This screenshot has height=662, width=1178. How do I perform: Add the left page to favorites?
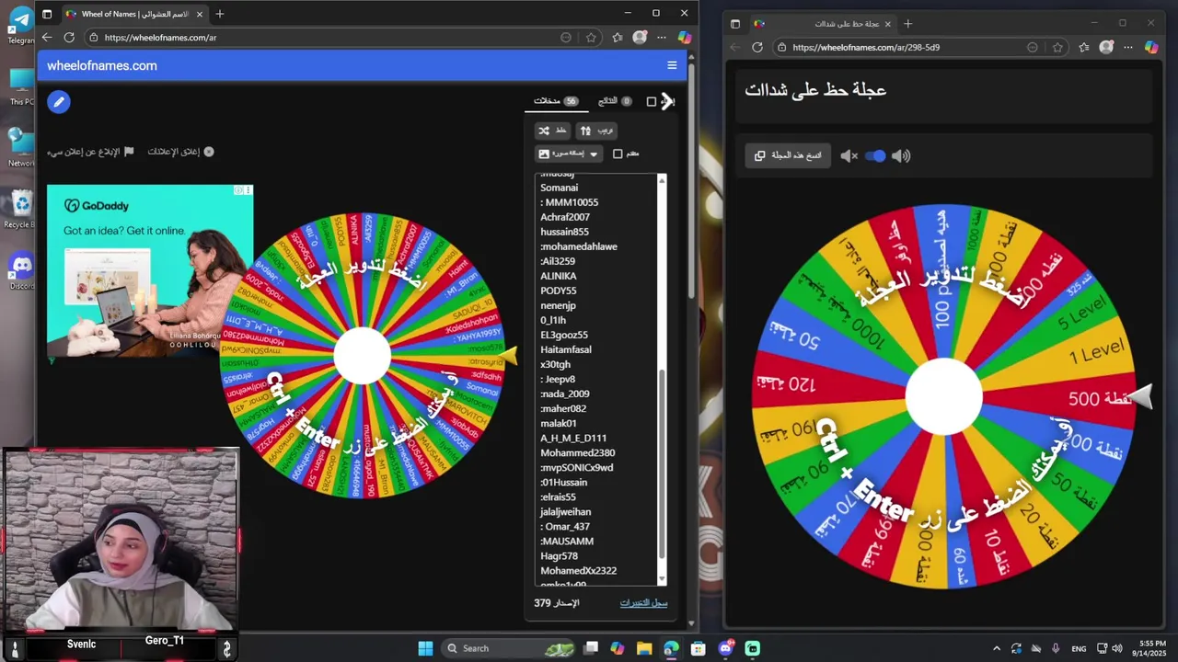[591, 38]
